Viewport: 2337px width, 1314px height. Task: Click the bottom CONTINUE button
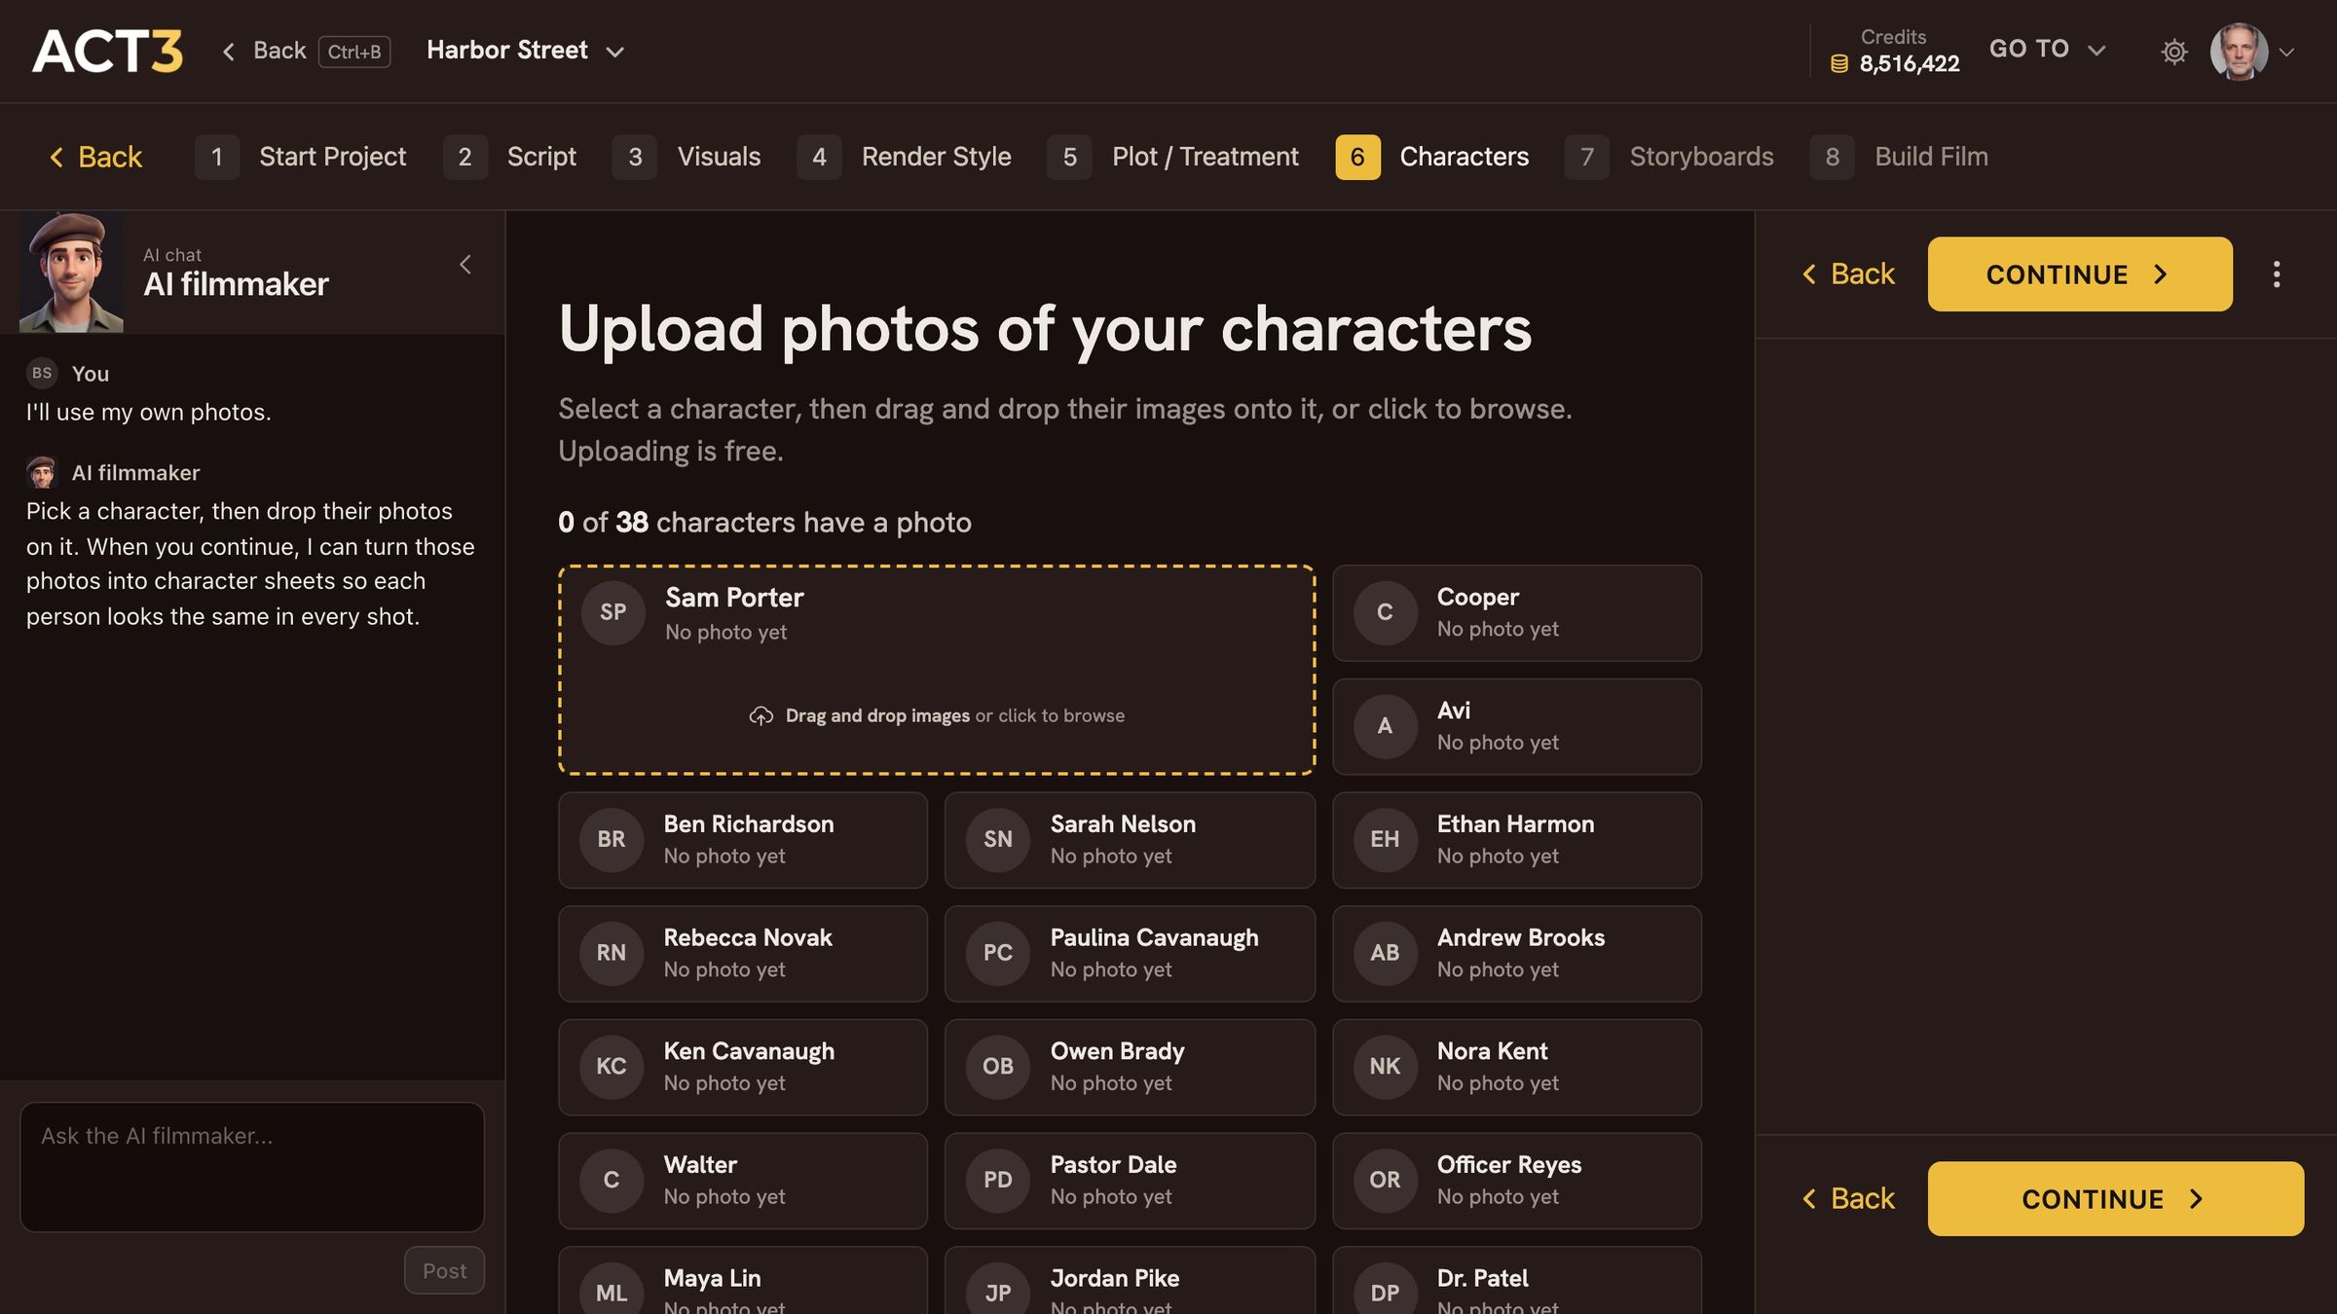coord(2115,1199)
